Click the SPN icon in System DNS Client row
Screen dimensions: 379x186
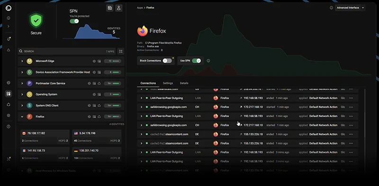pyautogui.click(x=99, y=106)
